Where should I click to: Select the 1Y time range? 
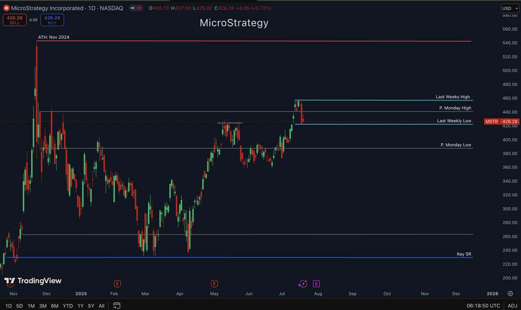tap(80, 306)
